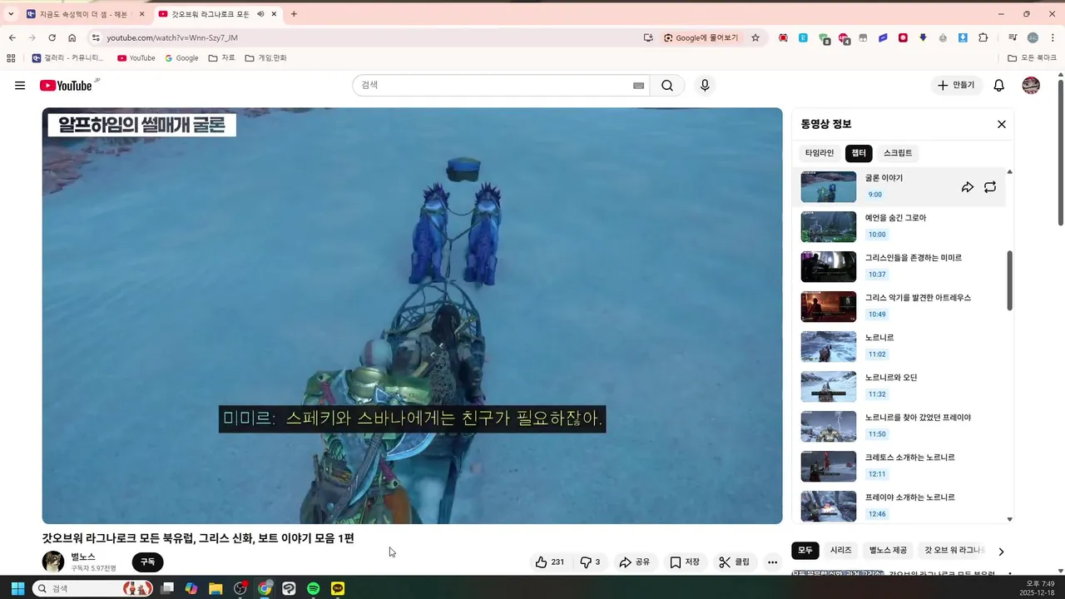Open the tab search dropdown arrow
The width and height of the screenshot is (1065, 599).
coord(11,14)
